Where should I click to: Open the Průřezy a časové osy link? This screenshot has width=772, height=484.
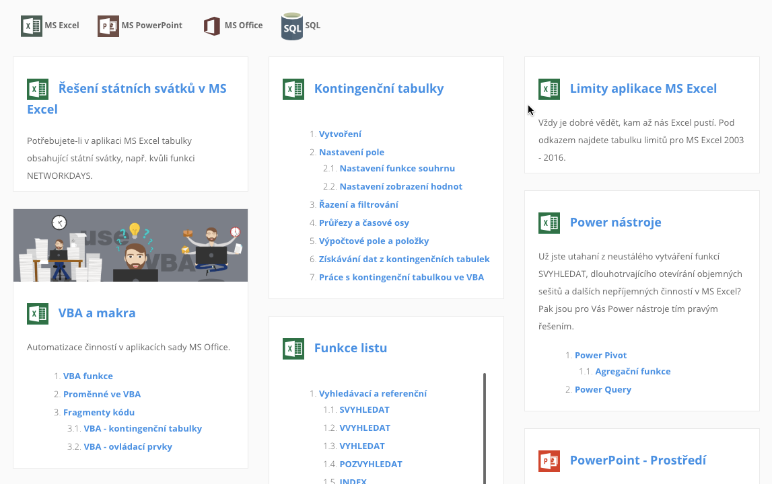[363, 223]
